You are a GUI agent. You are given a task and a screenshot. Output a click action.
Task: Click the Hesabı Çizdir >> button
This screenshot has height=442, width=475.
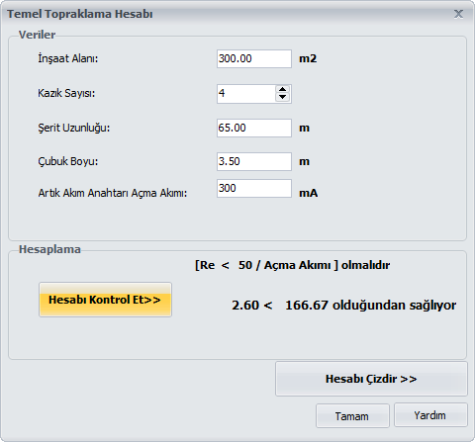[x=371, y=379]
